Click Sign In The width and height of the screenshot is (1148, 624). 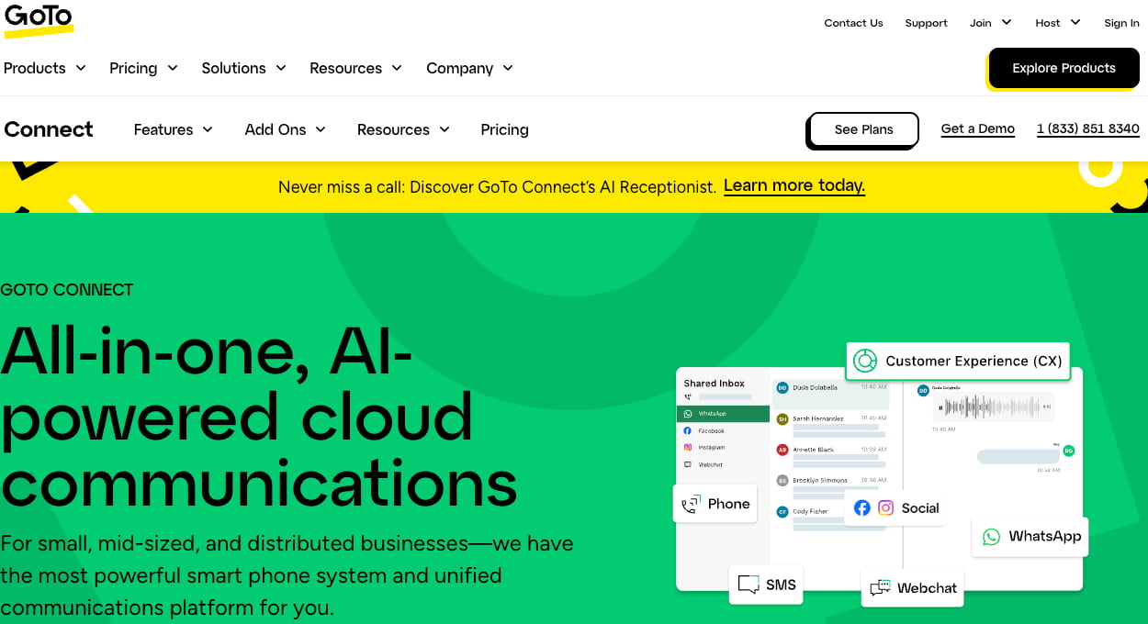click(1121, 23)
